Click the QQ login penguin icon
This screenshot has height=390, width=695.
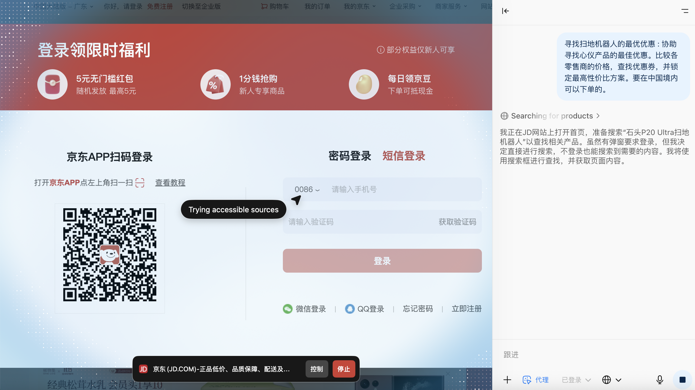click(x=350, y=309)
